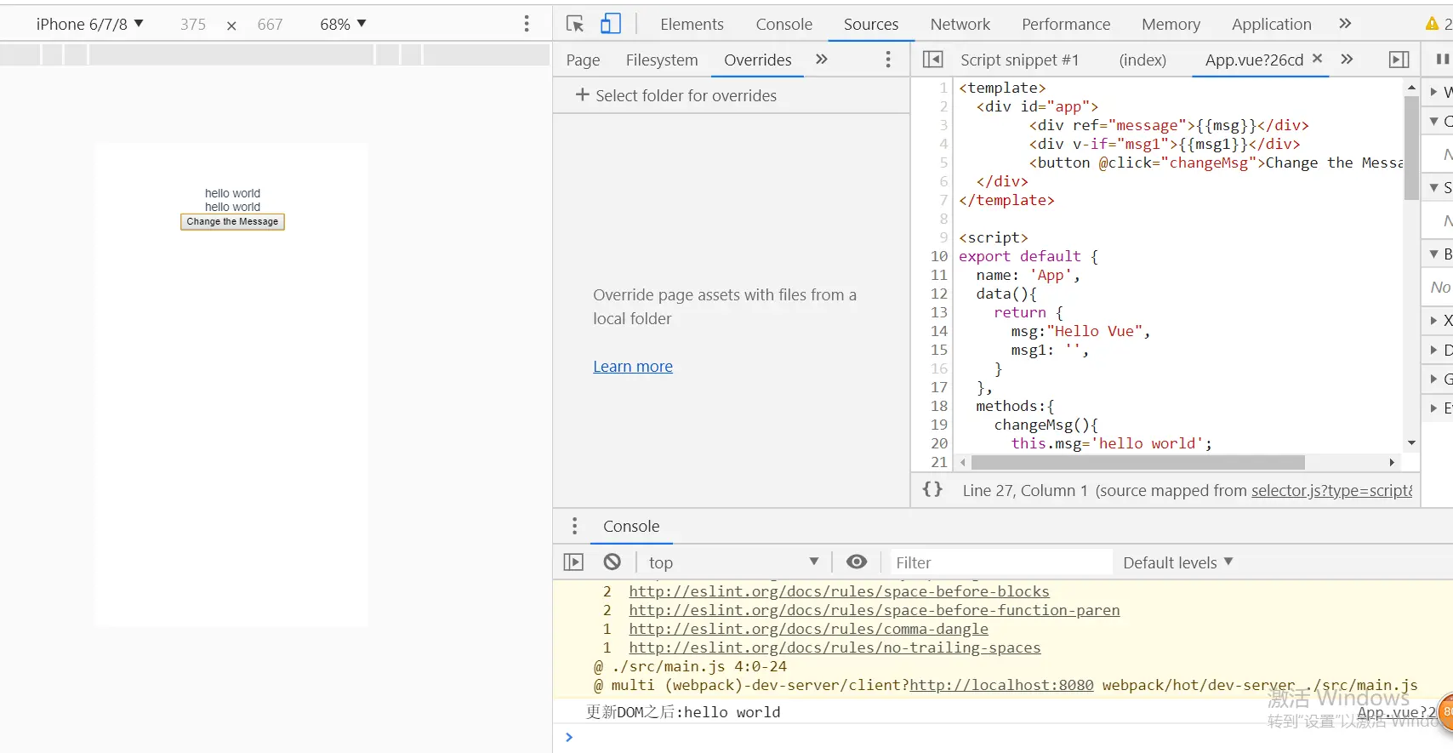Toggle the console sidebar panel icon
Image resolution: width=1453 pixels, height=753 pixels.
(573, 562)
